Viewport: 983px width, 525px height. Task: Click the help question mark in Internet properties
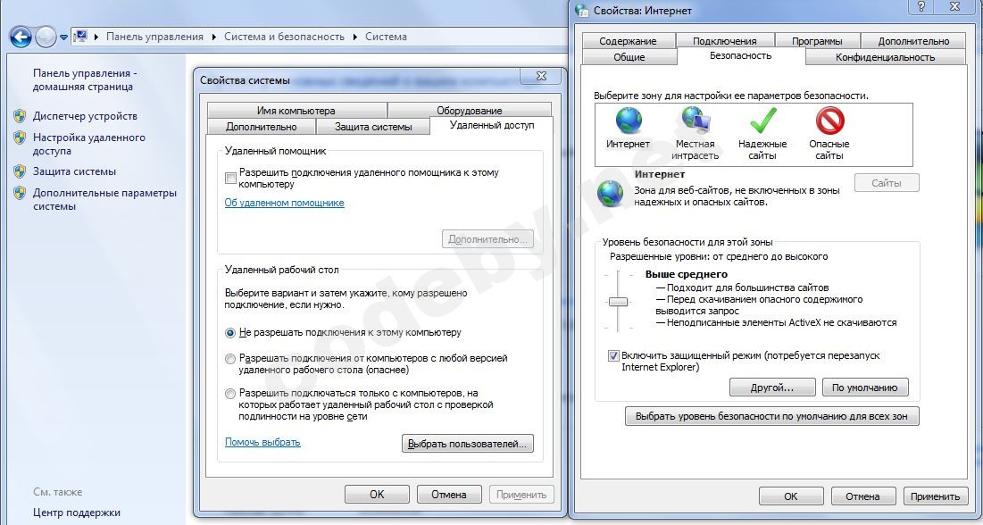(x=921, y=6)
